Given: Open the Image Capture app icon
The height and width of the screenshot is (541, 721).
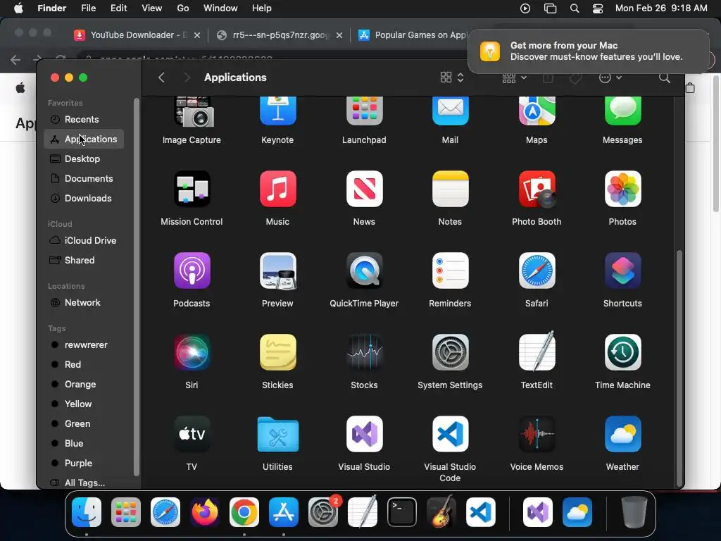Looking at the screenshot, I should pyautogui.click(x=192, y=111).
